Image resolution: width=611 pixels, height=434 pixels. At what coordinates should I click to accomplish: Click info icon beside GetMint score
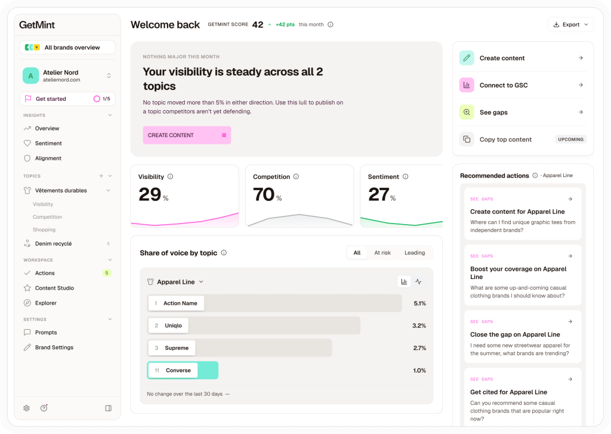point(331,24)
